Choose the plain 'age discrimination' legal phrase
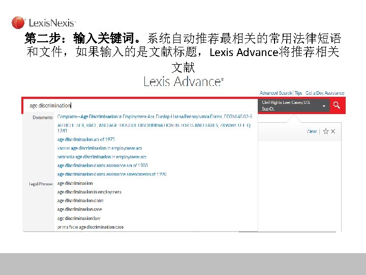 (x=75, y=183)
